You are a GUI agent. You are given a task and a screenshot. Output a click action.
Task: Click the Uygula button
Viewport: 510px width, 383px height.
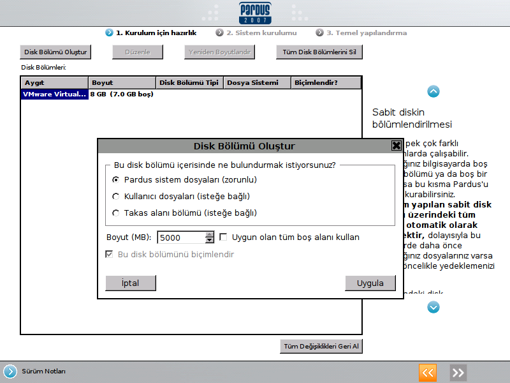click(x=370, y=283)
